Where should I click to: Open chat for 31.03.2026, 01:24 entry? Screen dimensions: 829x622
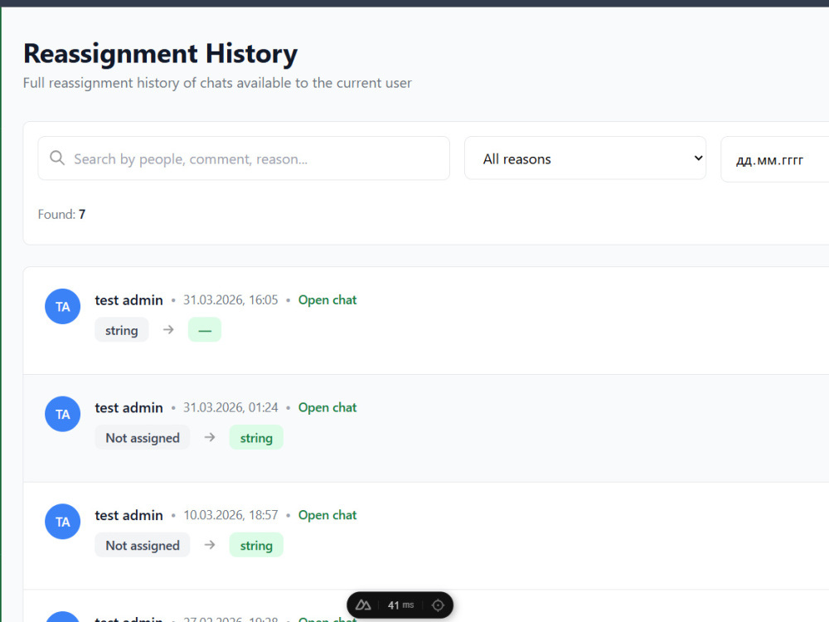pyautogui.click(x=327, y=408)
